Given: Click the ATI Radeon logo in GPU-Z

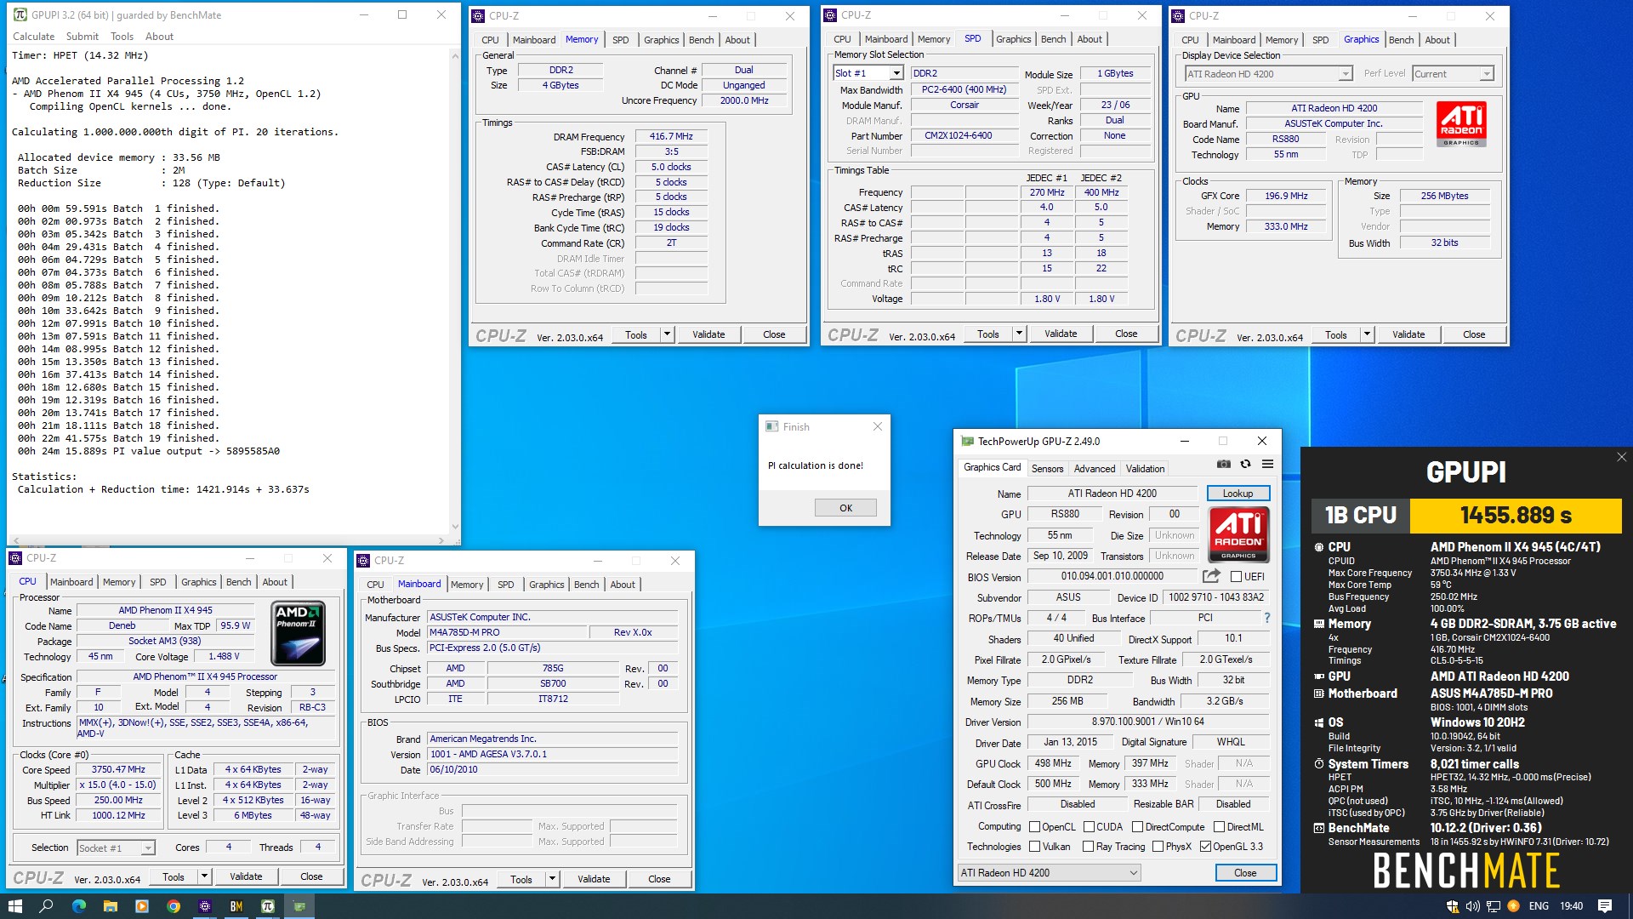Looking at the screenshot, I should [1238, 534].
